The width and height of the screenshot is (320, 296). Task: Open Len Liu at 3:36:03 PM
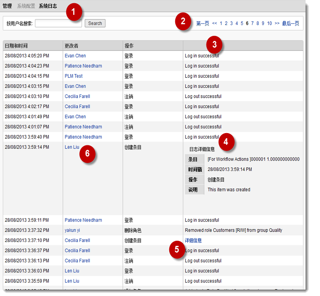coord(72,271)
